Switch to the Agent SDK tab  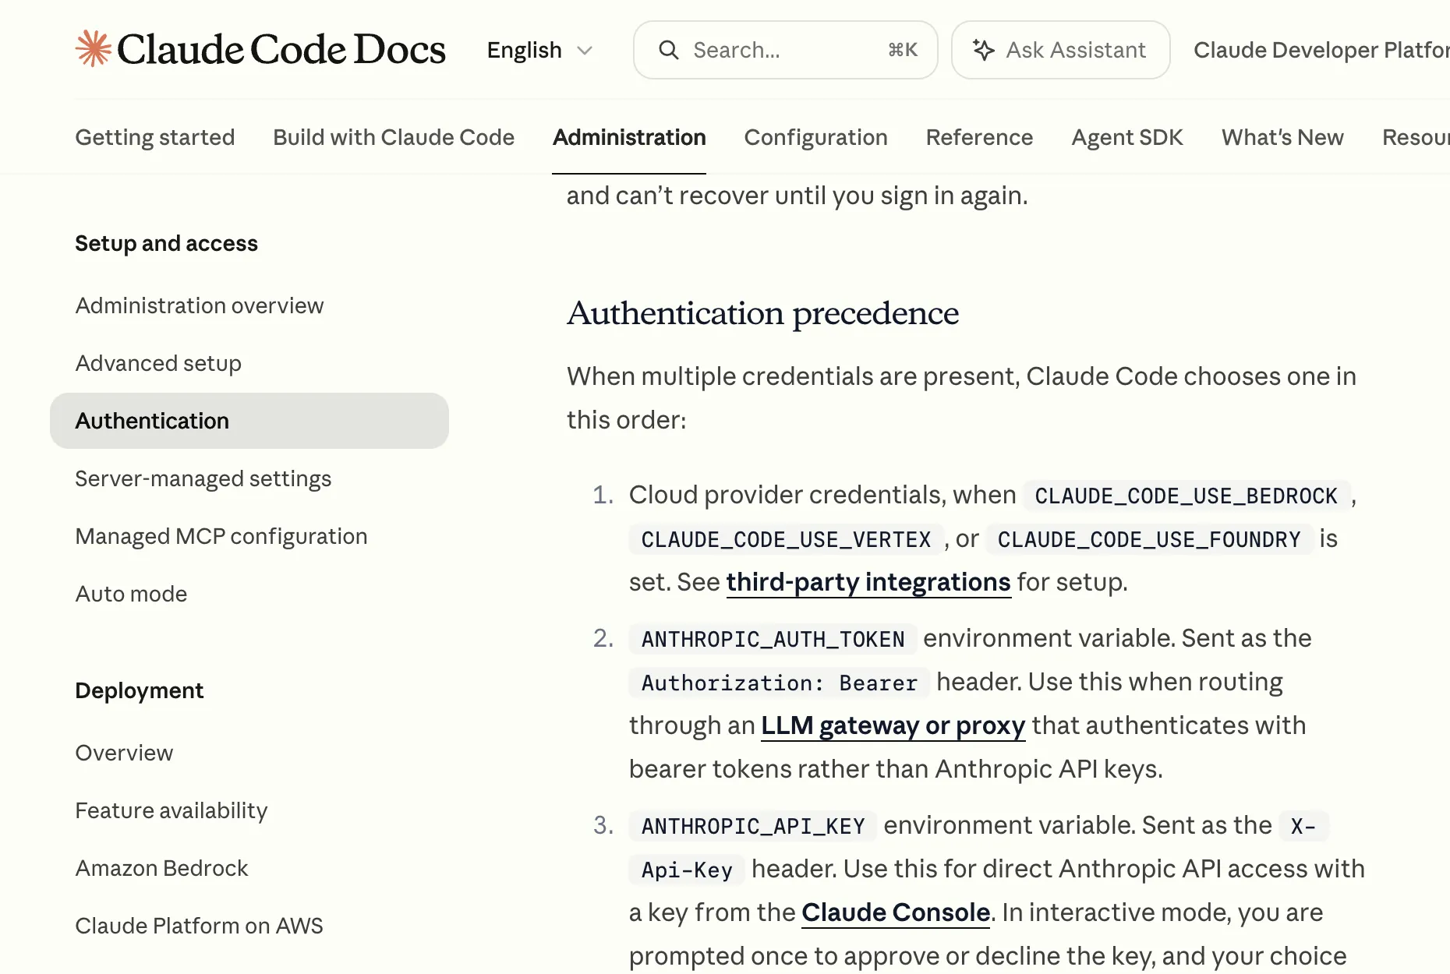point(1127,137)
